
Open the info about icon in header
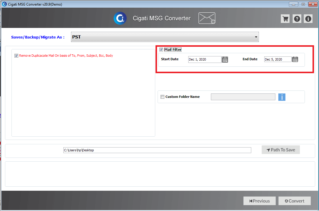pyautogui.click(x=308, y=19)
